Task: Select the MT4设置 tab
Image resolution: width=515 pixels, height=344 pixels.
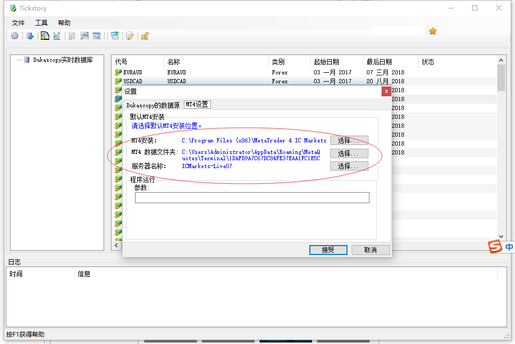Action: [x=197, y=105]
